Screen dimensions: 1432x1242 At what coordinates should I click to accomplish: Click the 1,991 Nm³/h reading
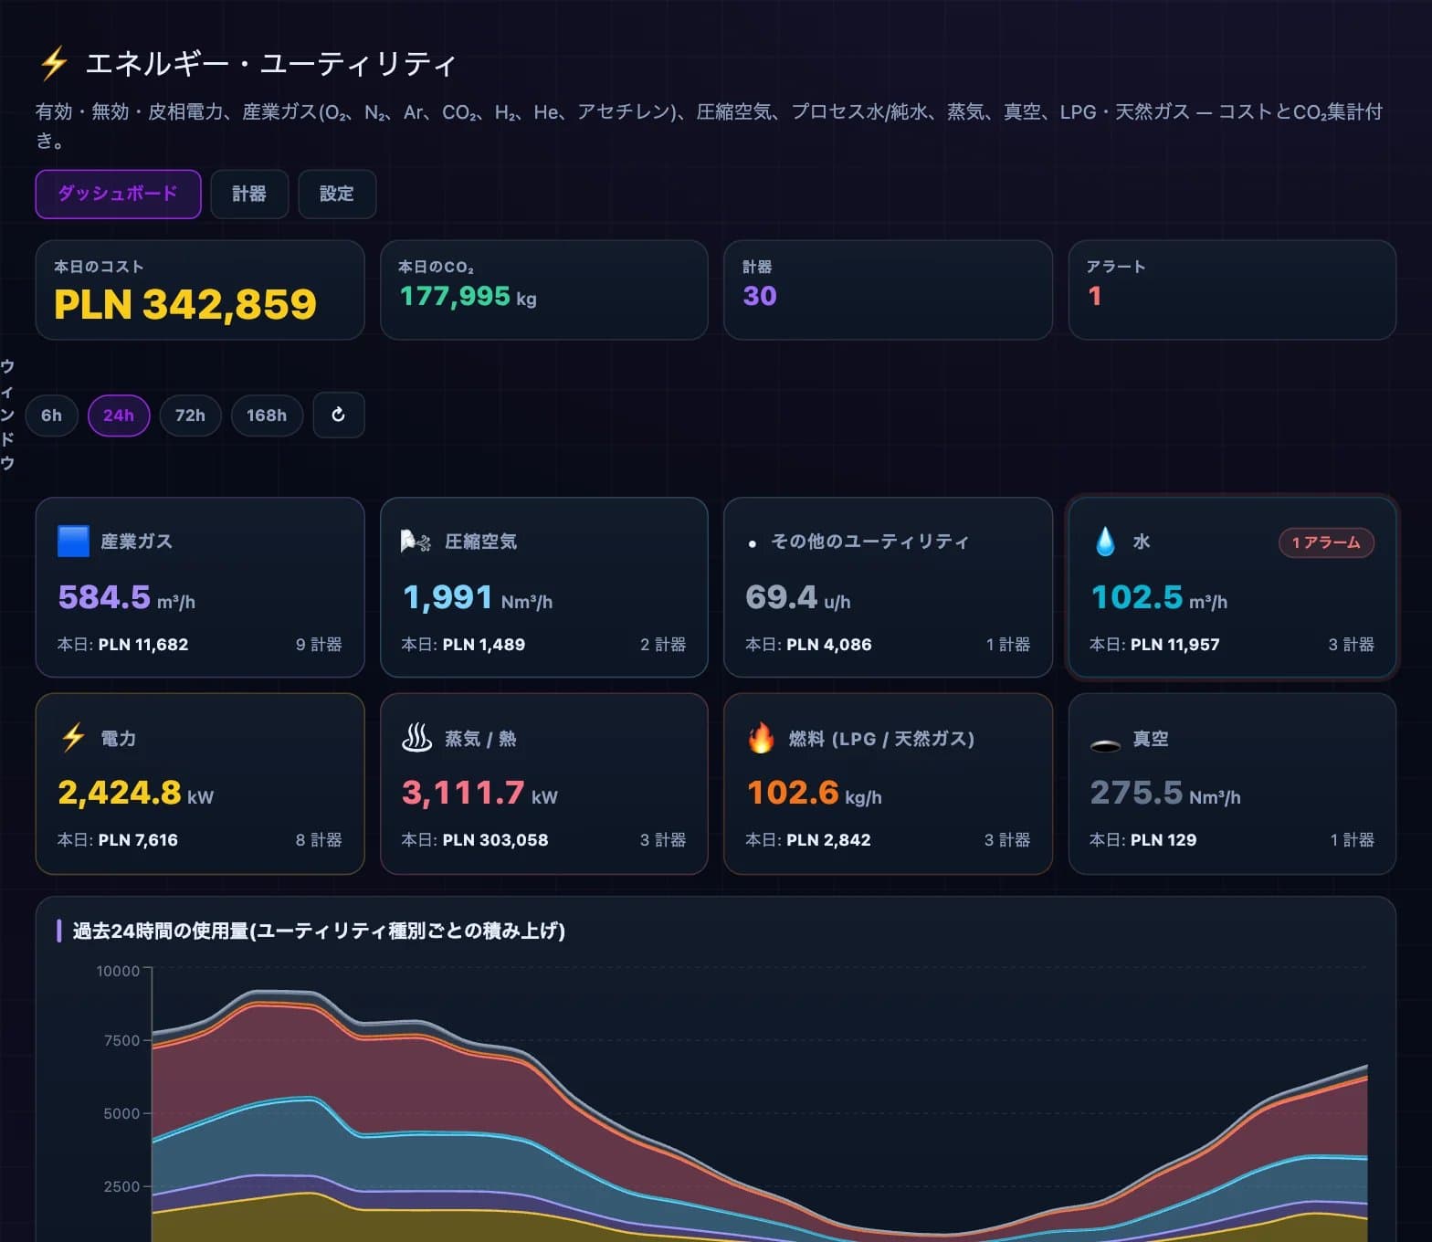[x=478, y=597]
